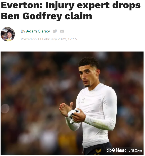The image size is (145, 156).
Task: Click the round author avatar photo
Action: point(8,34)
